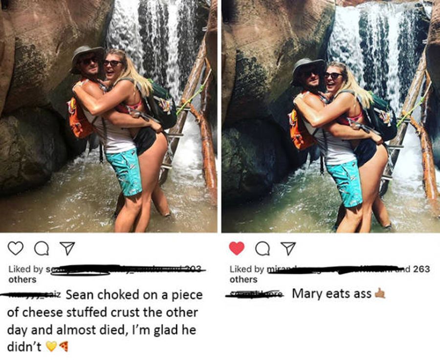Tap the share arrow beside the red heart
Screen dimensions: 440x362
pos(288,249)
